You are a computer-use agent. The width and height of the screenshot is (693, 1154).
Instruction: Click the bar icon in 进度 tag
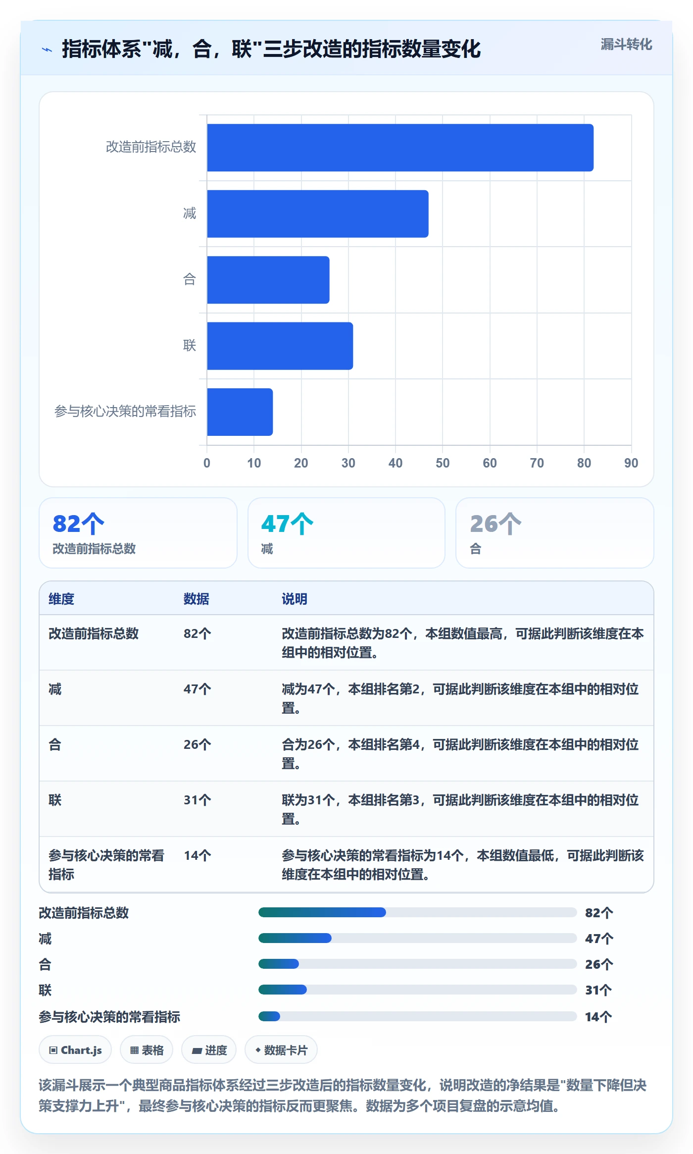pos(197,1050)
